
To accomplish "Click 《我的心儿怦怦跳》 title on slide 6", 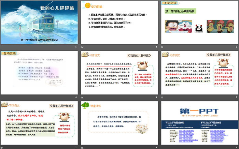I will [219, 55].
